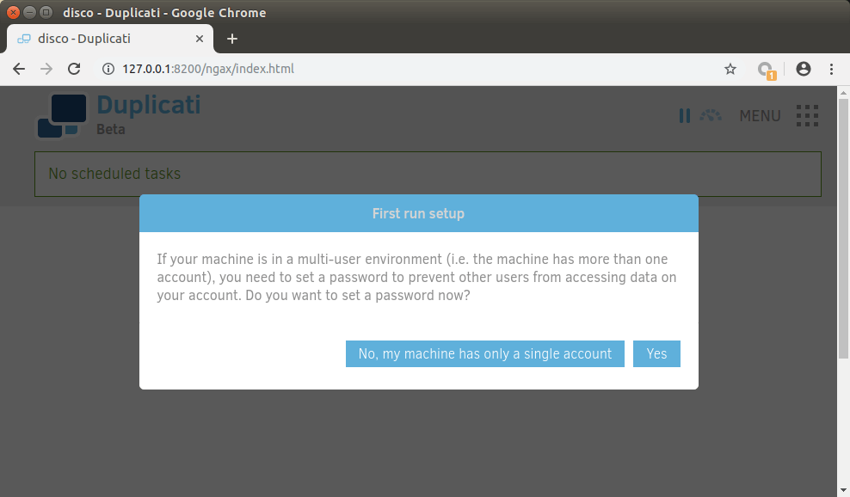The height and width of the screenshot is (497, 850).
Task: Pause Duplicati using the pause icon
Action: click(685, 115)
